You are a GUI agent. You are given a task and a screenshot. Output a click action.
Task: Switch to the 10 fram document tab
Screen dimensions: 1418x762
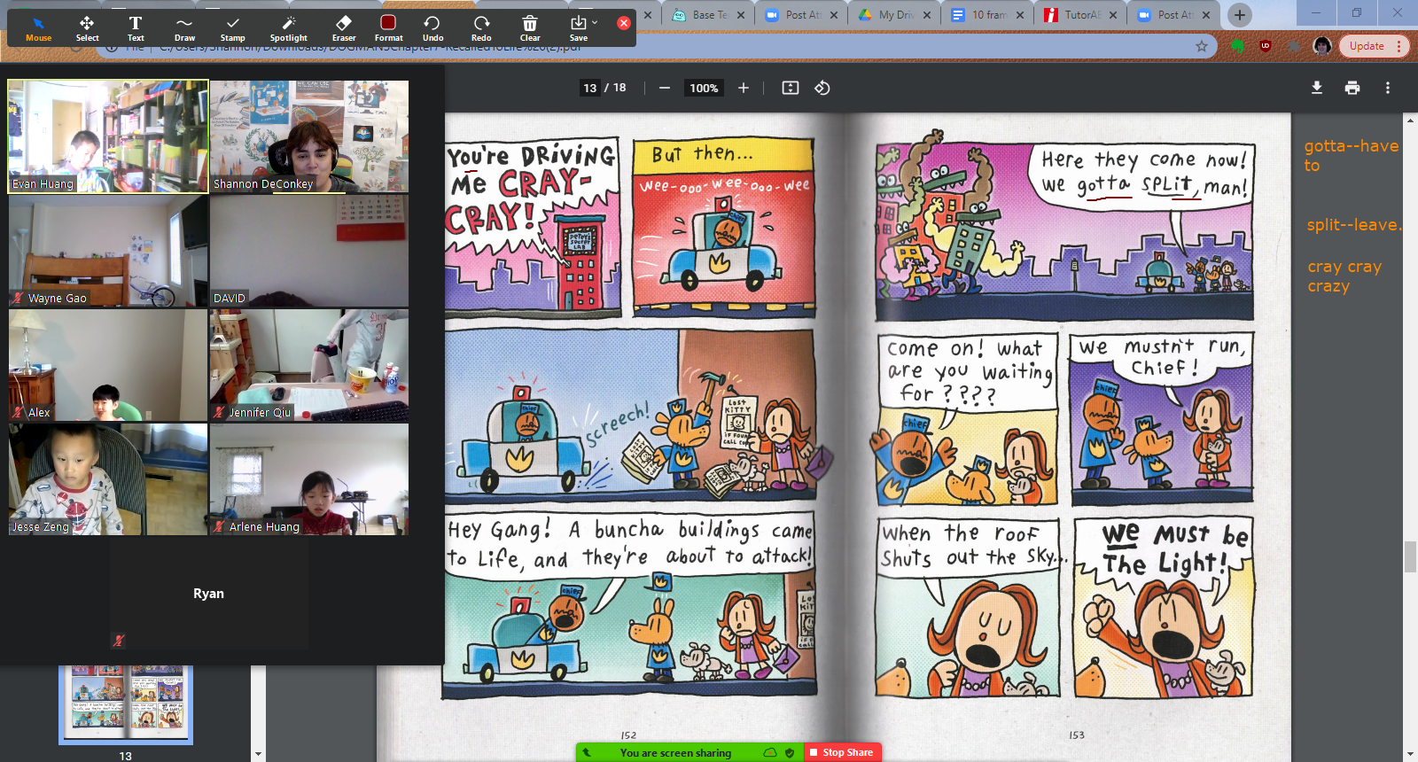pyautogui.click(x=989, y=15)
